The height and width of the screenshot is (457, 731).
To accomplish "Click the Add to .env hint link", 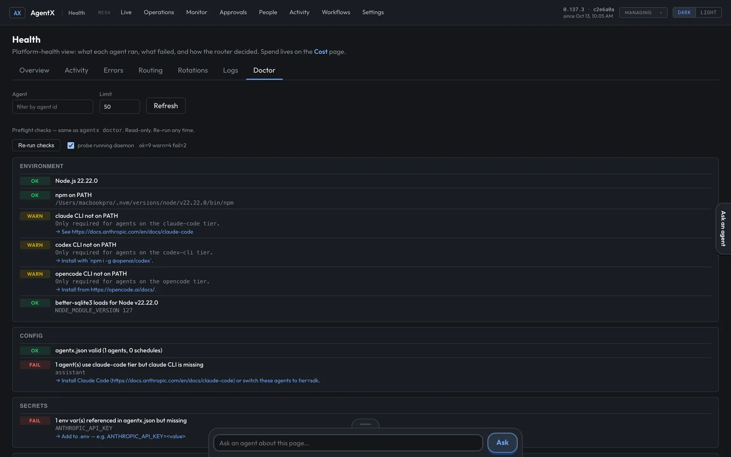I will [x=120, y=437].
